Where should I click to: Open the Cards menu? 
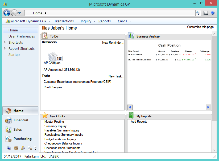[x=122, y=21]
